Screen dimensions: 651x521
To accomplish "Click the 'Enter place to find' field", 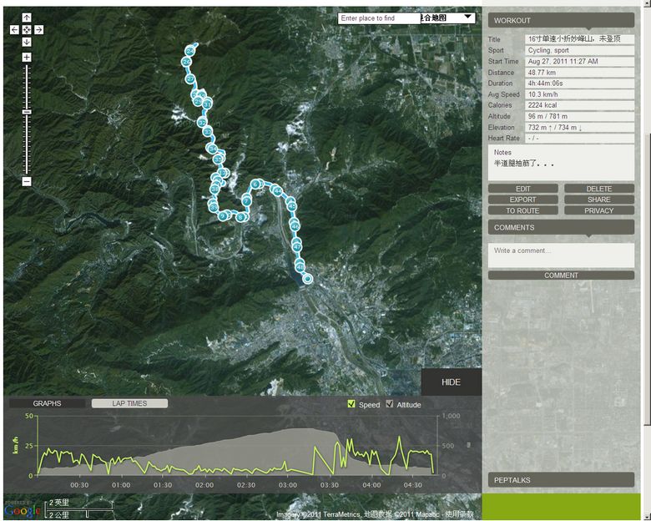I will pyautogui.click(x=378, y=18).
